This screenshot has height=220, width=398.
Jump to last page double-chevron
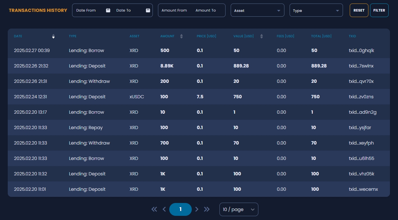click(x=207, y=209)
